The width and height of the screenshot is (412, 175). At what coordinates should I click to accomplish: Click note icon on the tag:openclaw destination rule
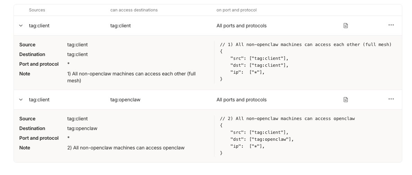click(x=345, y=100)
